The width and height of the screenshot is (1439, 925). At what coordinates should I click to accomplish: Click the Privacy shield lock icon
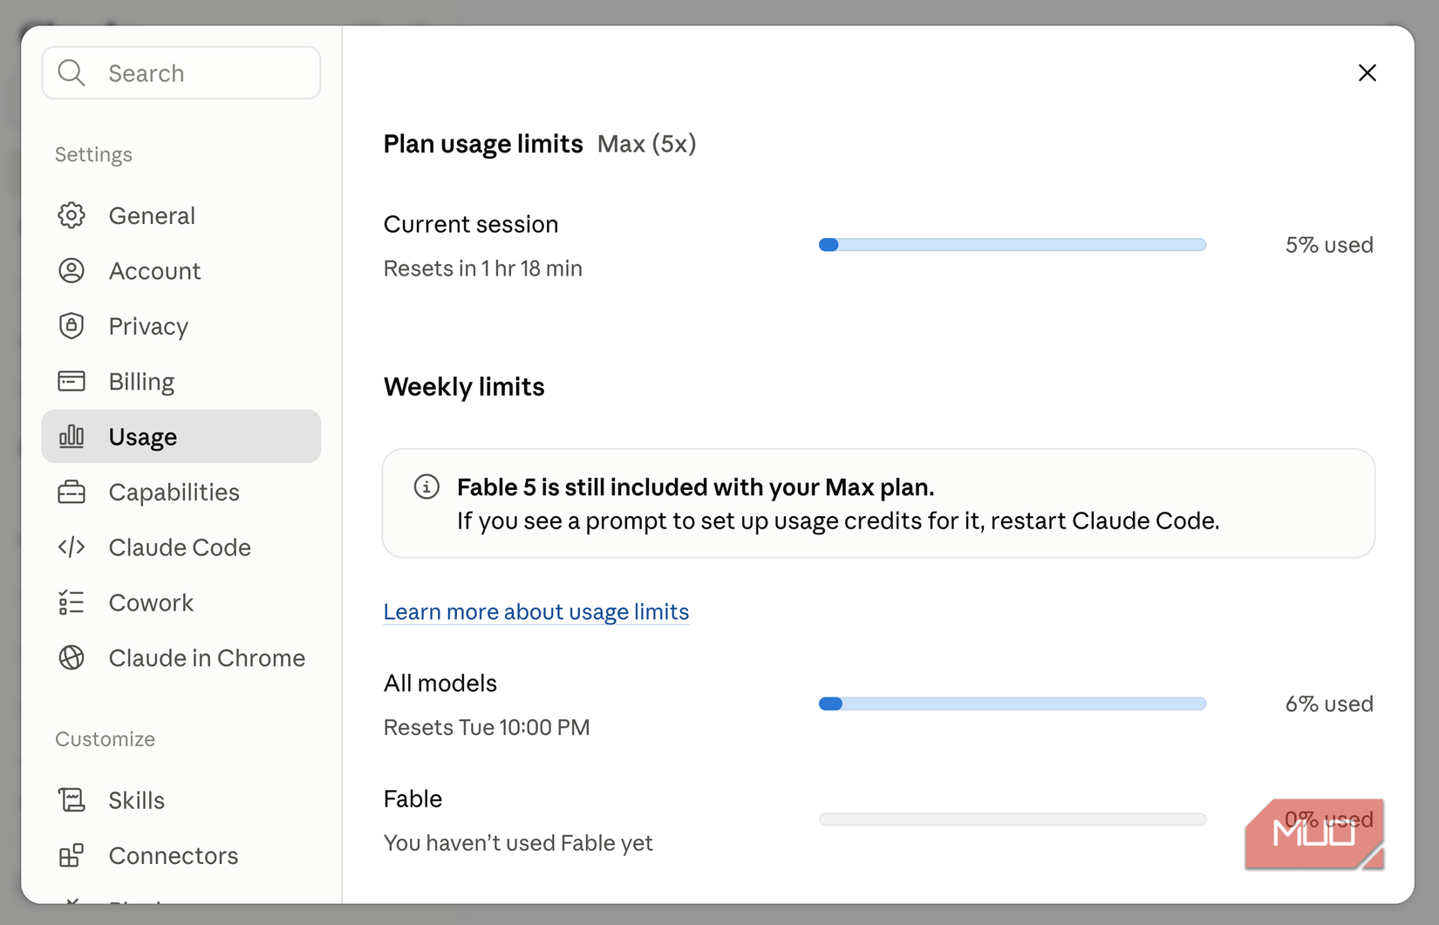coord(72,326)
